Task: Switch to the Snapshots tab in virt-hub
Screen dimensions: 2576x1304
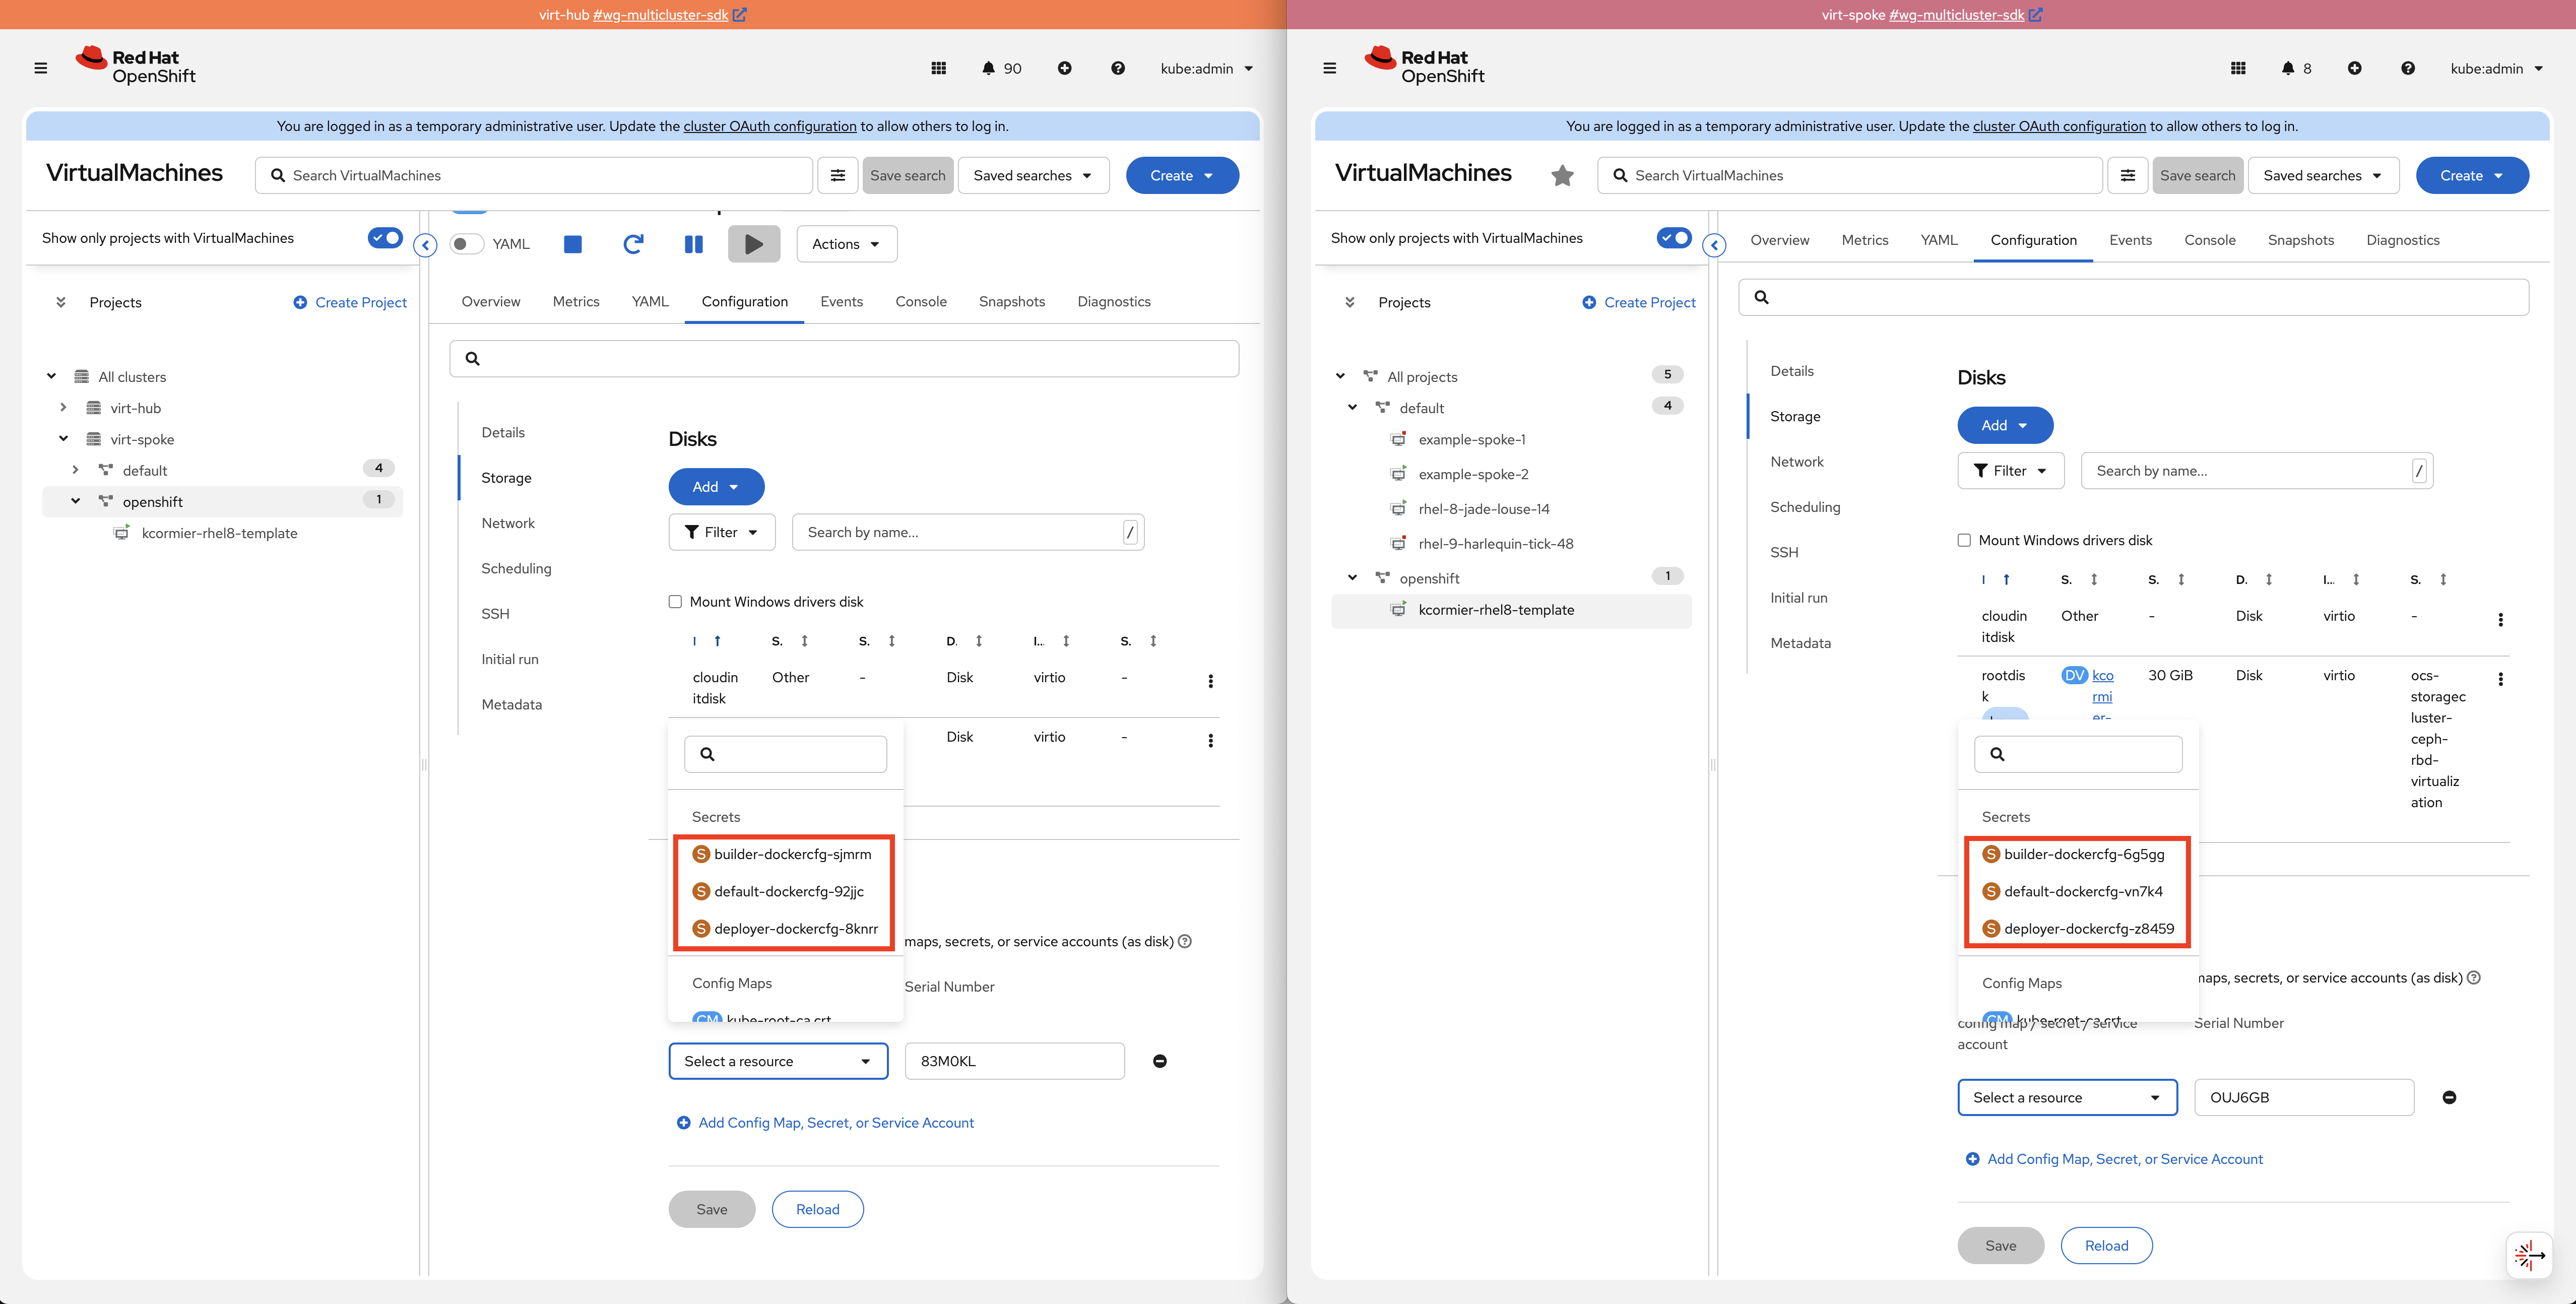Action: tap(1011, 302)
